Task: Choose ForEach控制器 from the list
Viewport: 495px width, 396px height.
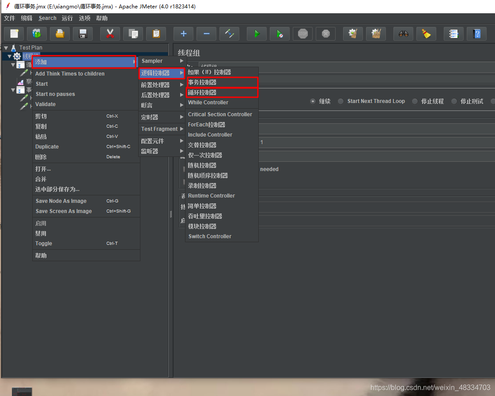Action: pos(222,125)
